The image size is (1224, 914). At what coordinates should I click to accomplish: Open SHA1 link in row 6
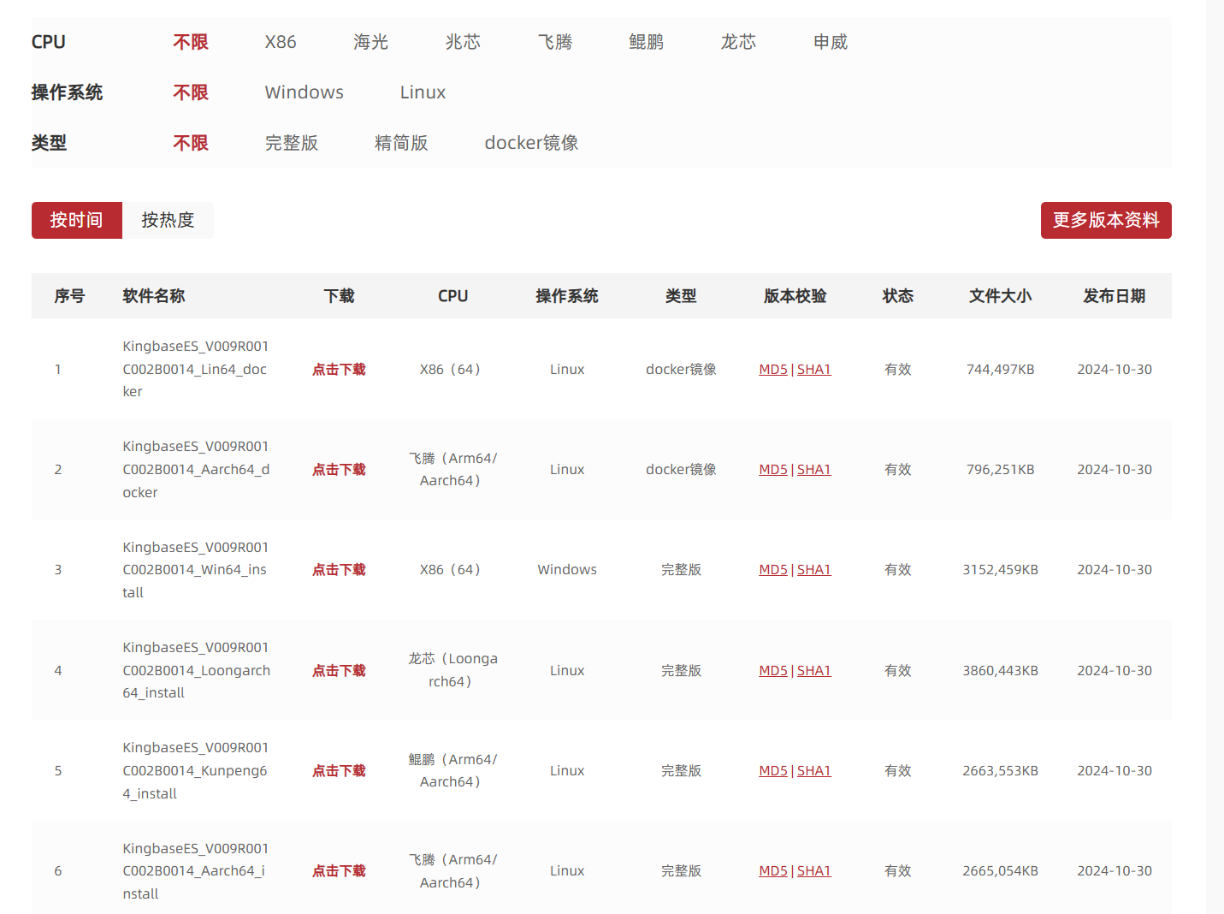(x=814, y=871)
